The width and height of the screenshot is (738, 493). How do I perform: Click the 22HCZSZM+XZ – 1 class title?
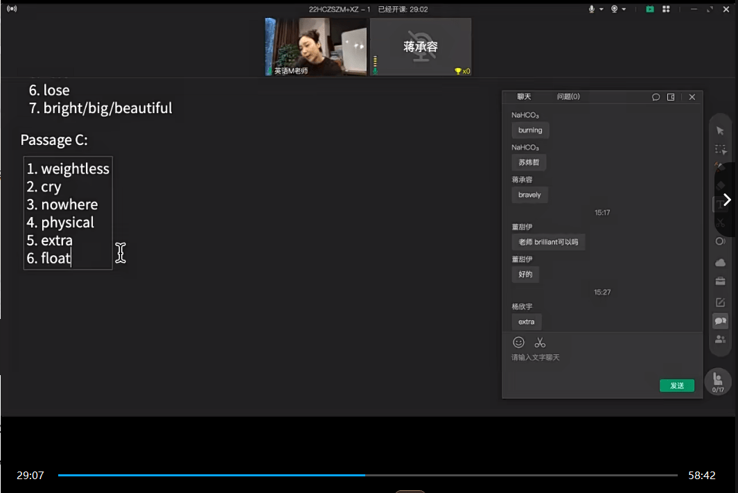[340, 10]
